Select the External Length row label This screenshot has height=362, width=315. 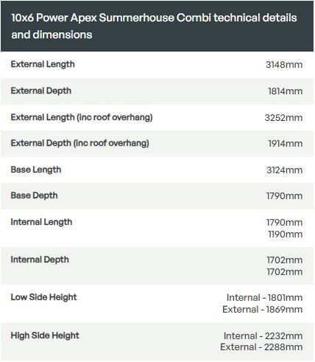click(43, 64)
